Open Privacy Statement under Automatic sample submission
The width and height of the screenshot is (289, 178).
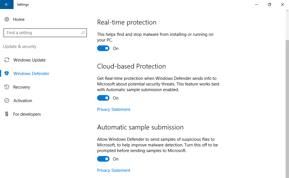[114, 170]
